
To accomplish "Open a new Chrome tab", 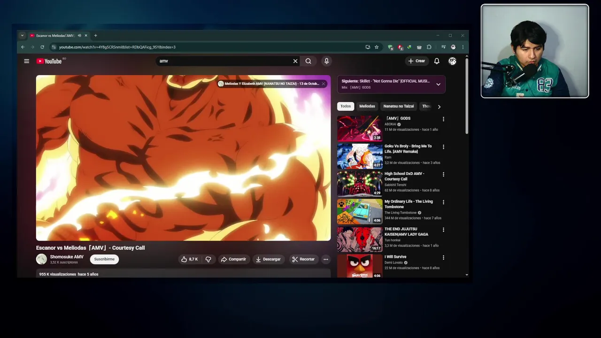I will click(x=95, y=36).
